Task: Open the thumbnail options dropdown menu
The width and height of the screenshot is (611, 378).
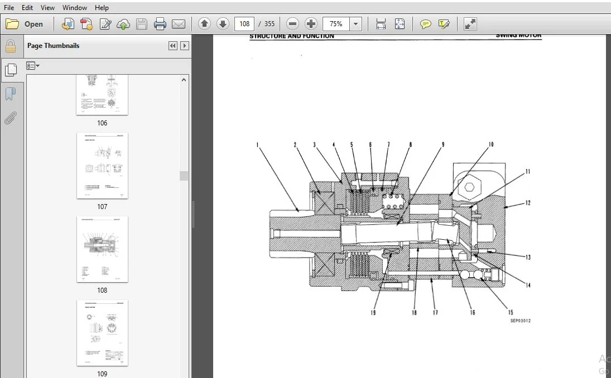Action: click(x=33, y=66)
